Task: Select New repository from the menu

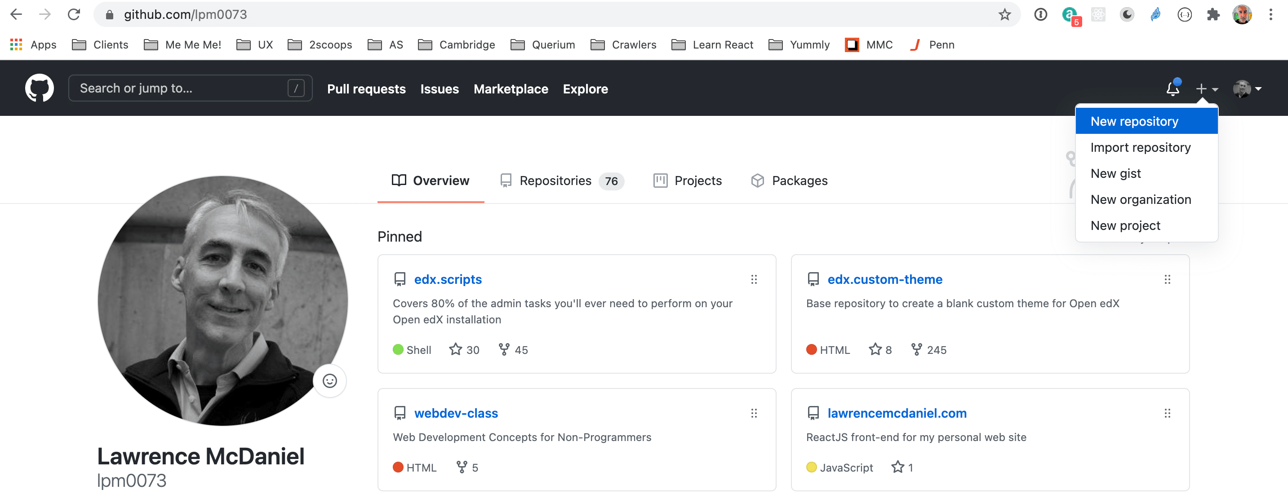Action: pos(1146,121)
